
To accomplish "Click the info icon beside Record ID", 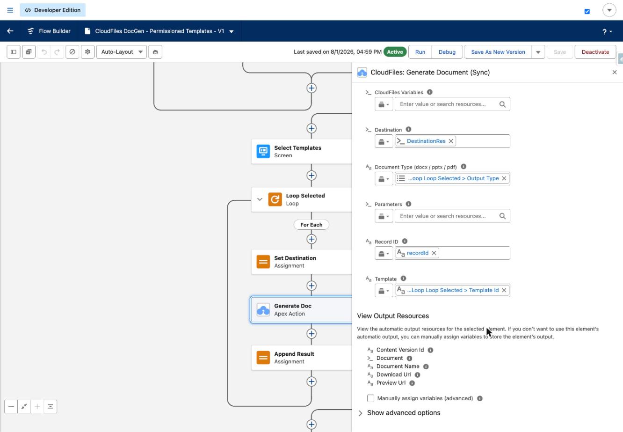I will pos(405,241).
